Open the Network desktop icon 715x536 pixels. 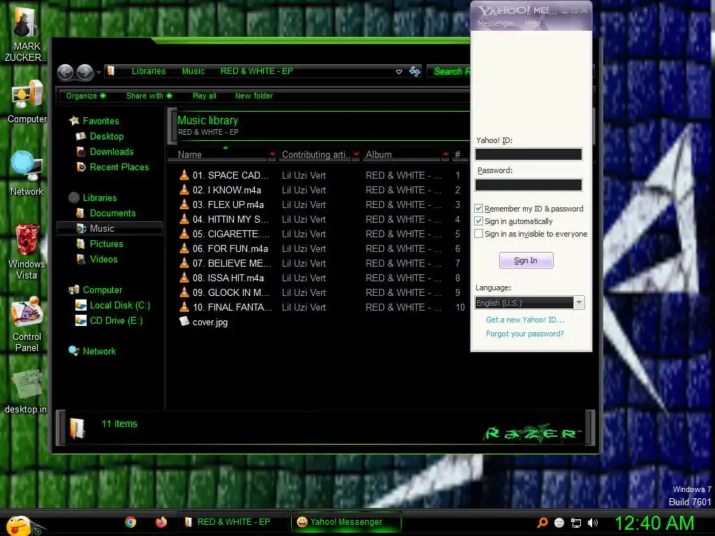click(26, 166)
